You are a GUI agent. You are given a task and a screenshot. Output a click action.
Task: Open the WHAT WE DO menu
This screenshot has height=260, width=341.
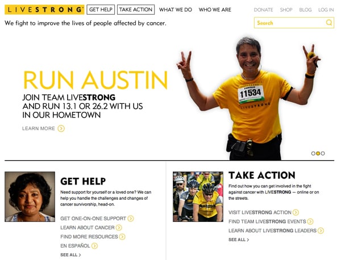coord(176,10)
